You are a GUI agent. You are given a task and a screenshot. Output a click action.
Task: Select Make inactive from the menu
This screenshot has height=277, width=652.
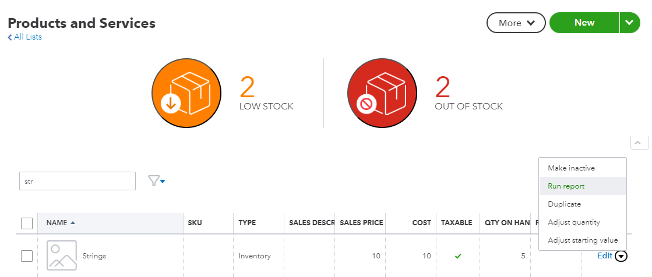pyautogui.click(x=571, y=168)
